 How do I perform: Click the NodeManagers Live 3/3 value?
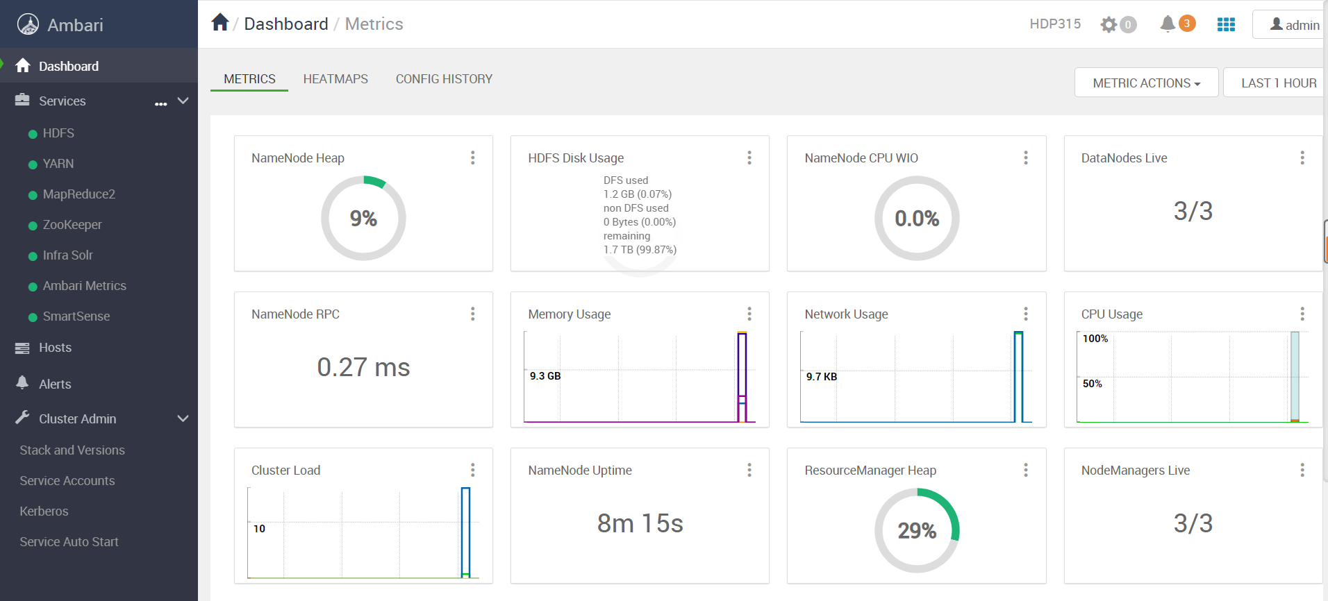pyautogui.click(x=1193, y=523)
